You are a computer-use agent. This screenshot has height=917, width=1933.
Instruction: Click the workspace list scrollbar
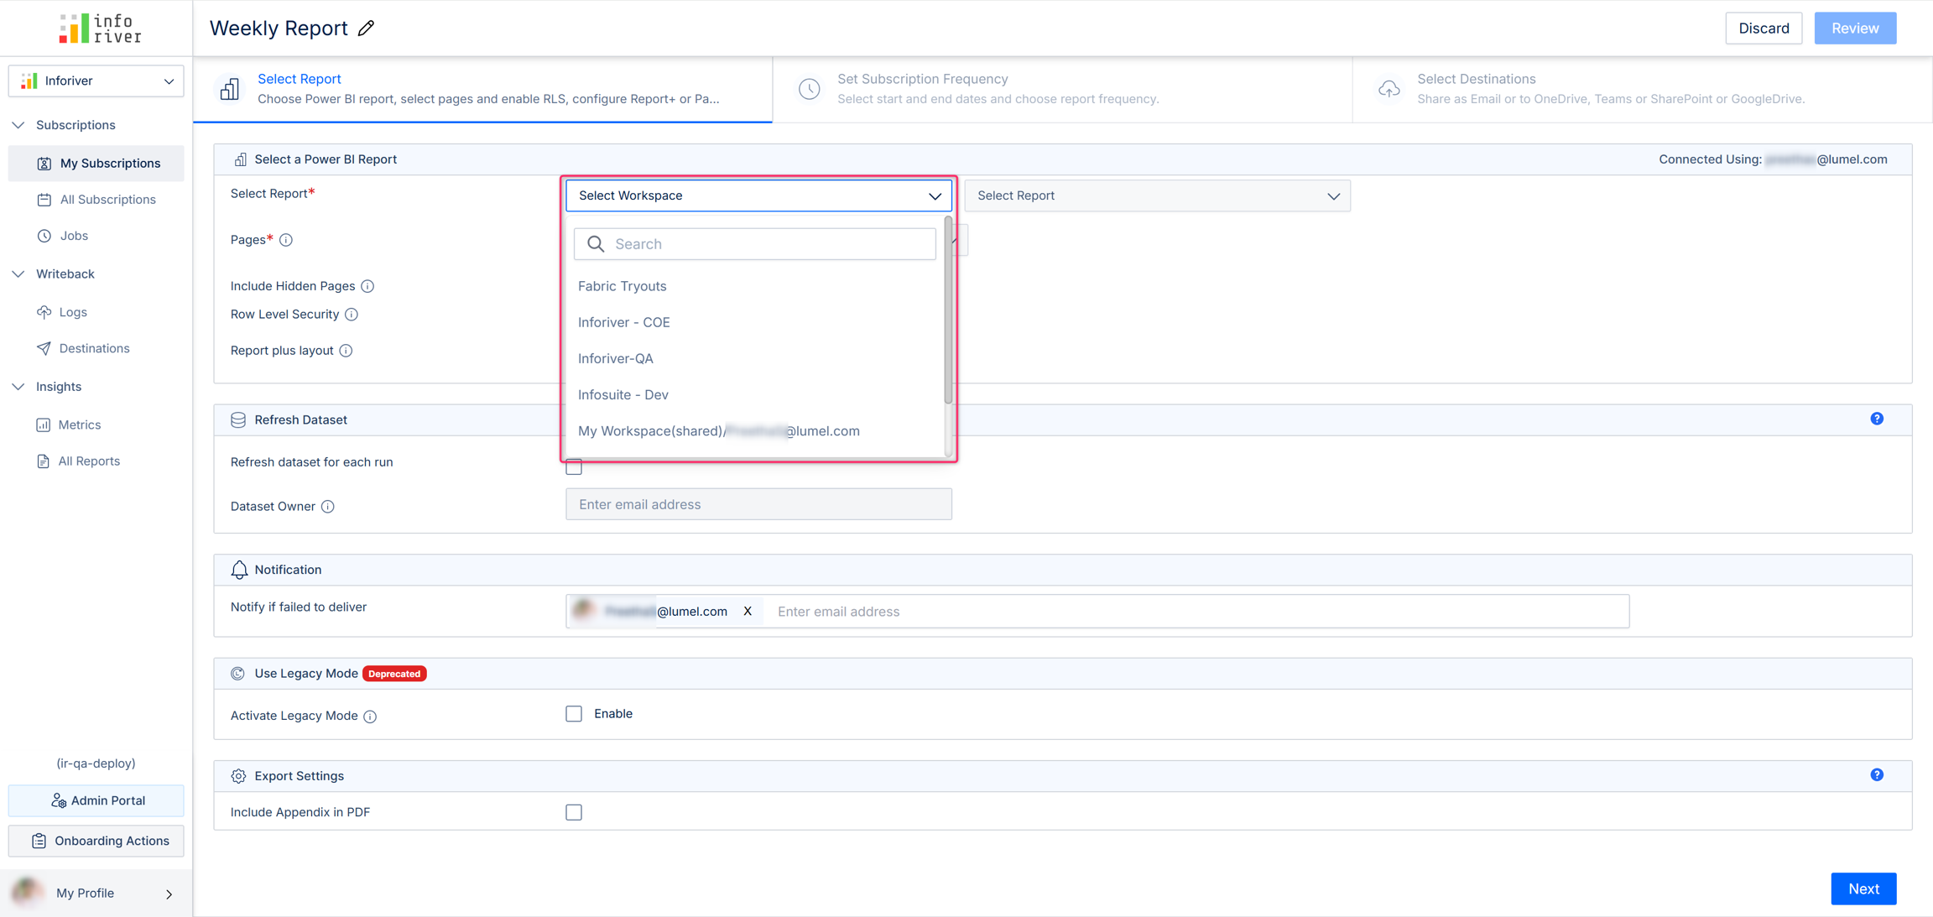(948, 310)
